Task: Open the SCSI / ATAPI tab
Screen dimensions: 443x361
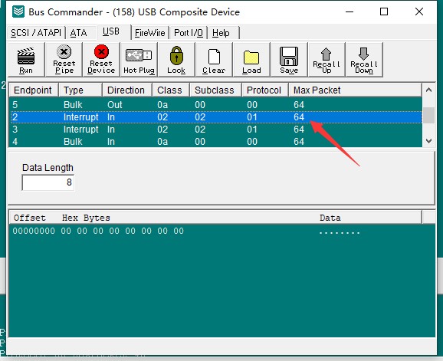Action: coord(36,33)
